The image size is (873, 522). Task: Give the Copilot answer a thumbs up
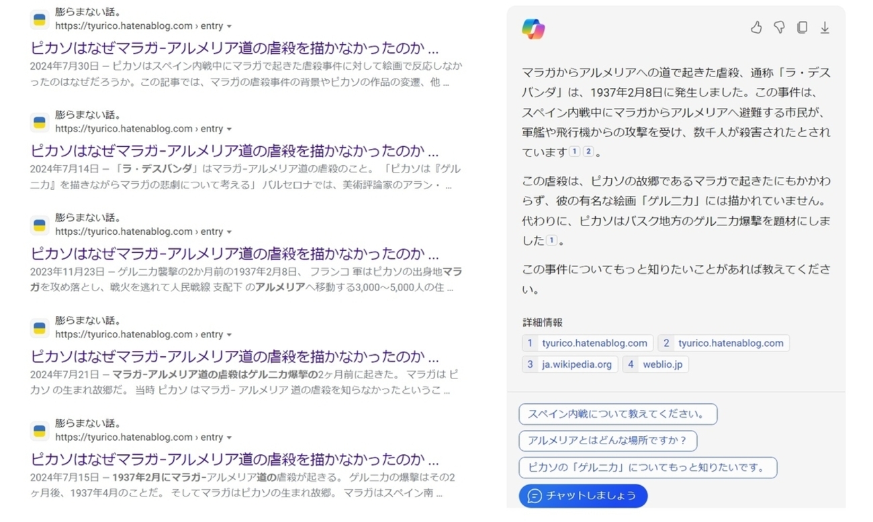757,28
